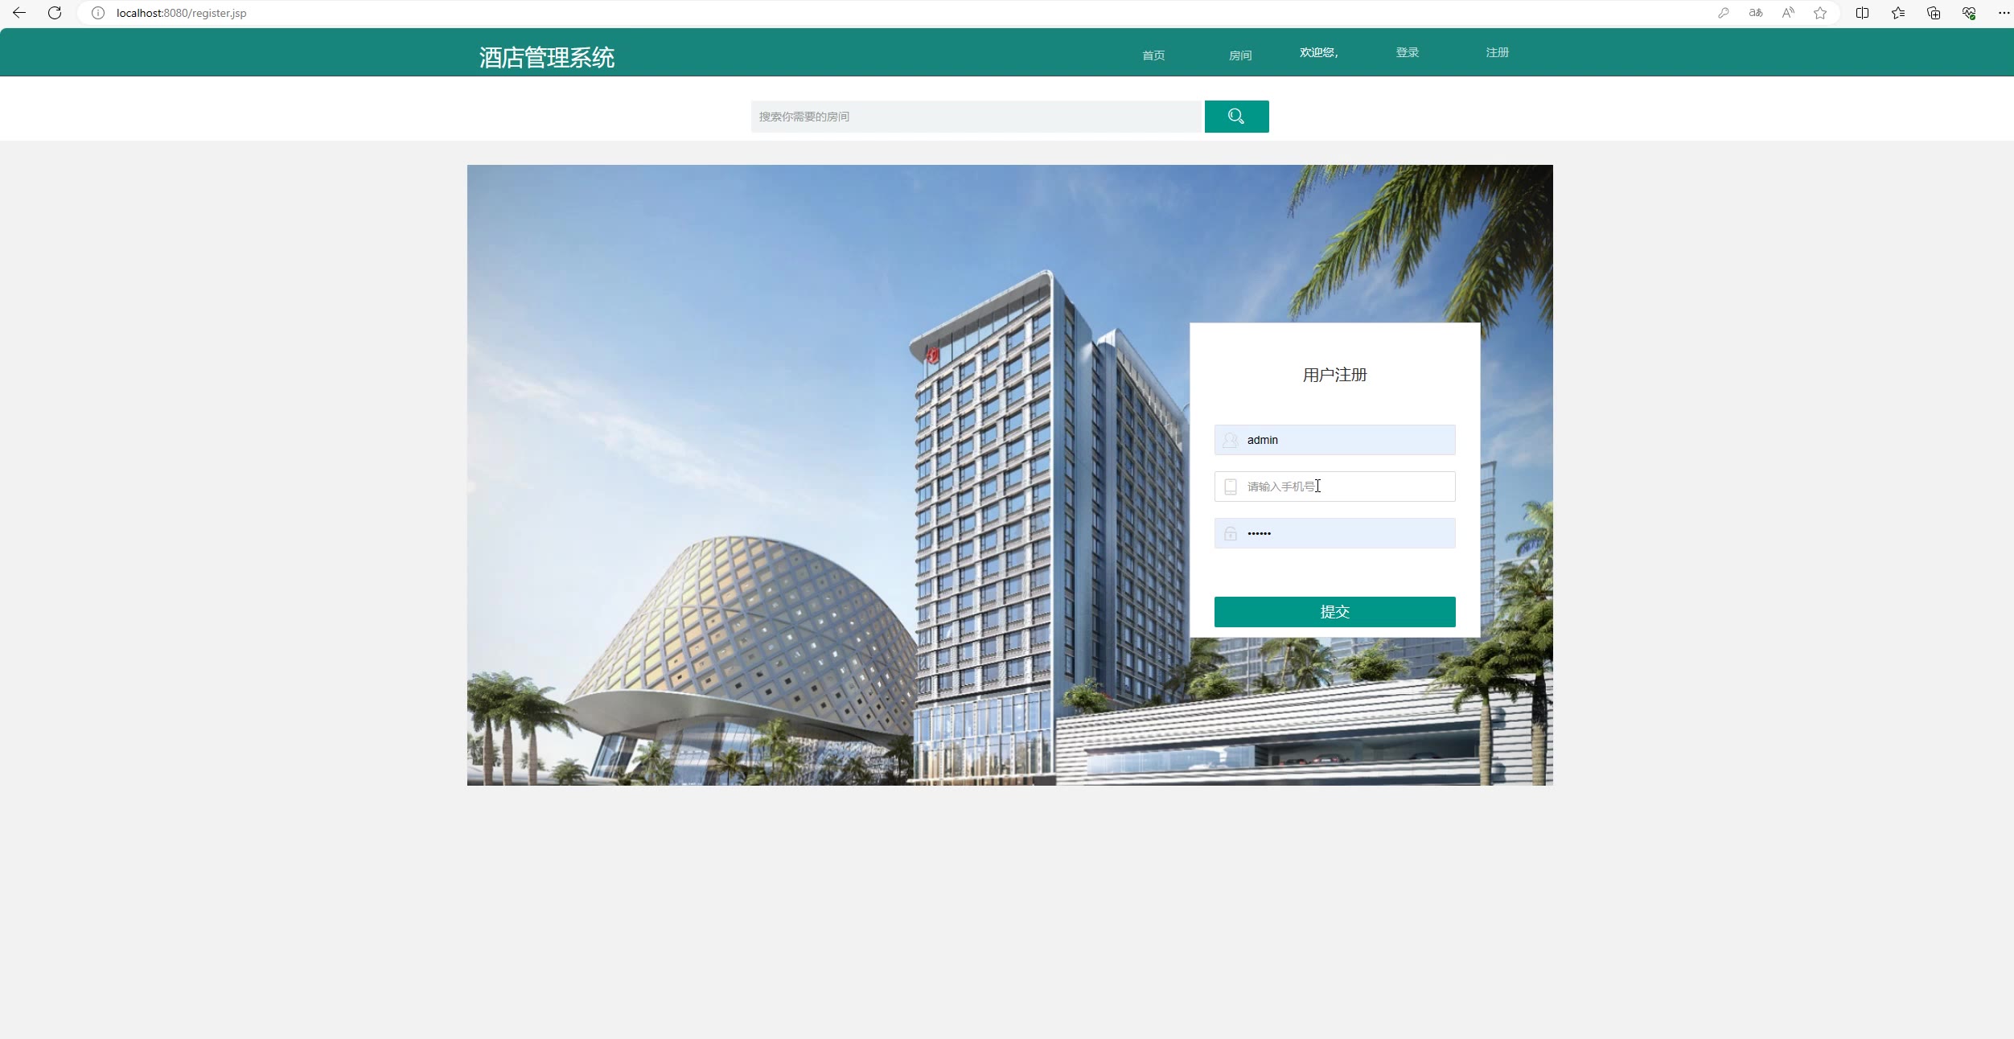Open split screen view icon
Viewport: 2014px width, 1039px height.
(1862, 13)
